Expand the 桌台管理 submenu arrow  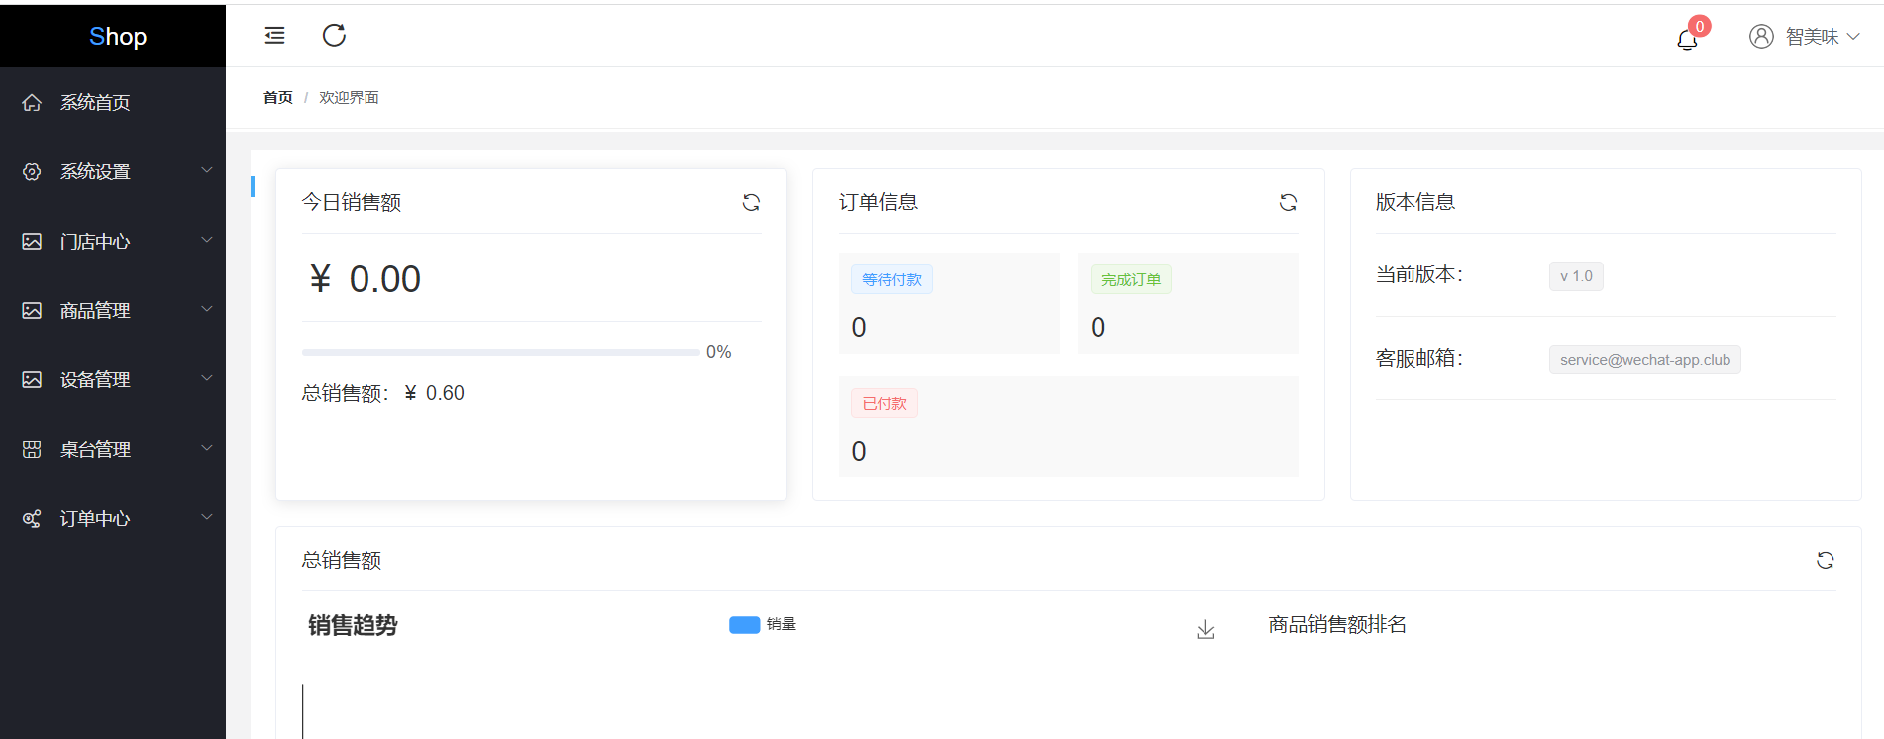coord(207,448)
